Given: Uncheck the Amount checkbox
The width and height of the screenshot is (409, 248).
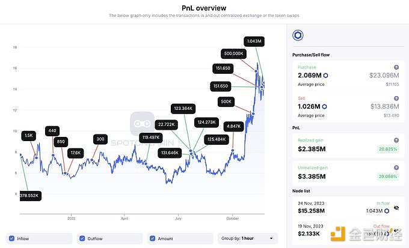Looking at the screenshot, I should point(153,238).
